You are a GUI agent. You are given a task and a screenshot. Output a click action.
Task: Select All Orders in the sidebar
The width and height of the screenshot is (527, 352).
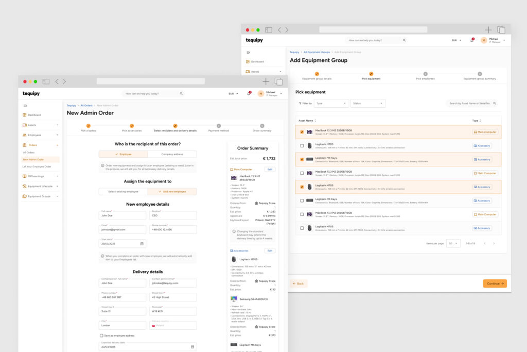pyautogui.click(x=29, y=153)
